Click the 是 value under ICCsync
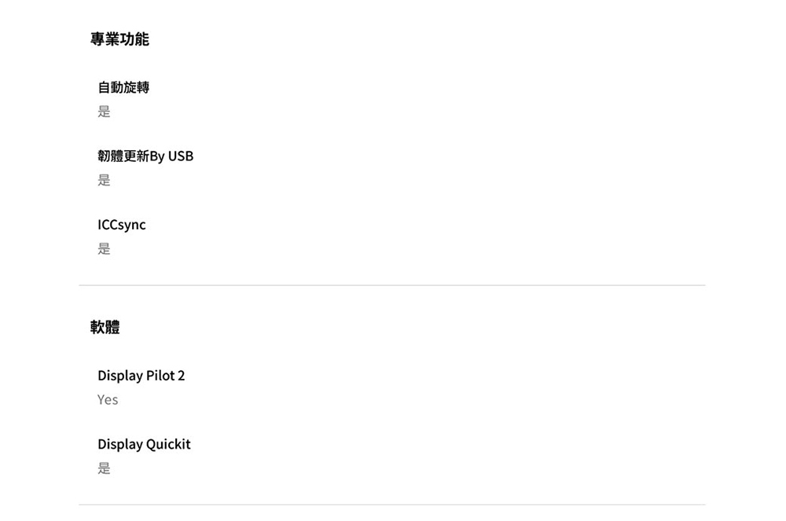Screen dimensions: 786x521 pyautogui.click(x=104, y=249)
